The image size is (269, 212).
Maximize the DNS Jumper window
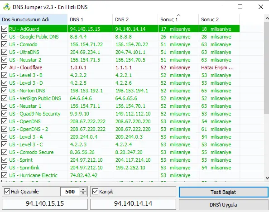pos(240,7)
